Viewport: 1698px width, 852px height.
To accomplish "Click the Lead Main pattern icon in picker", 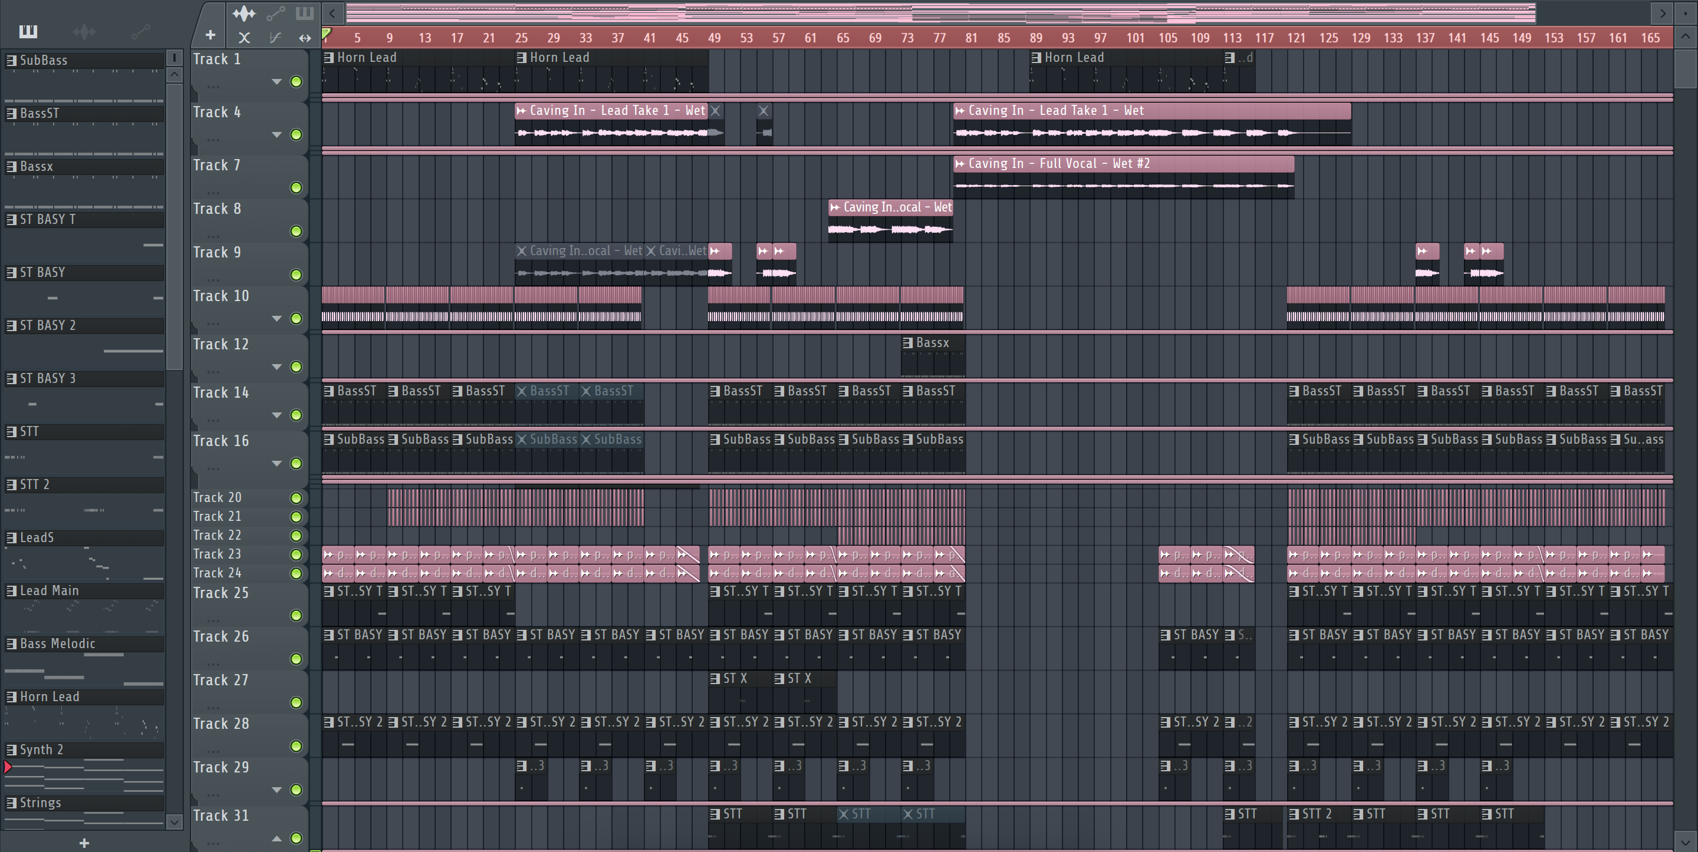I will pos(11,590).
